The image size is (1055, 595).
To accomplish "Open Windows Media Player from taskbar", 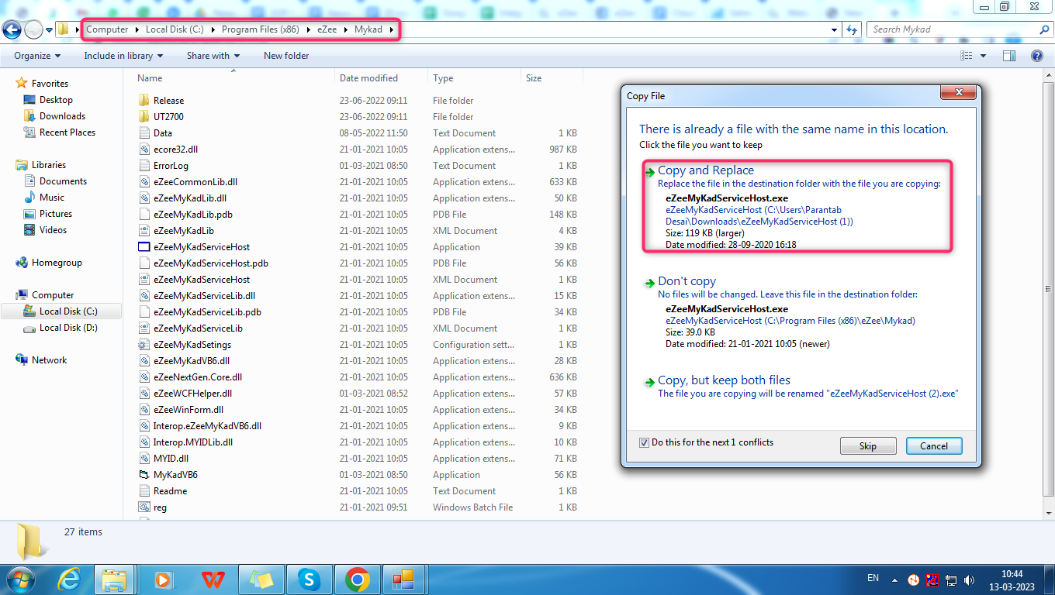I will [x=164, y=580].
